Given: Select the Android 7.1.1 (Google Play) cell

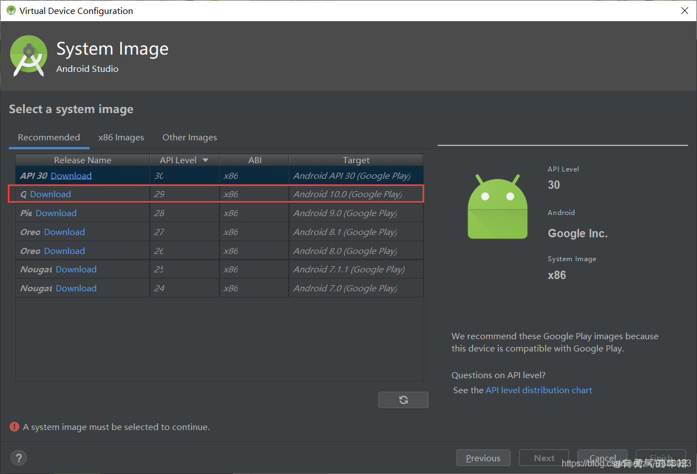Looking at the screenshot, I should point(356,270).
